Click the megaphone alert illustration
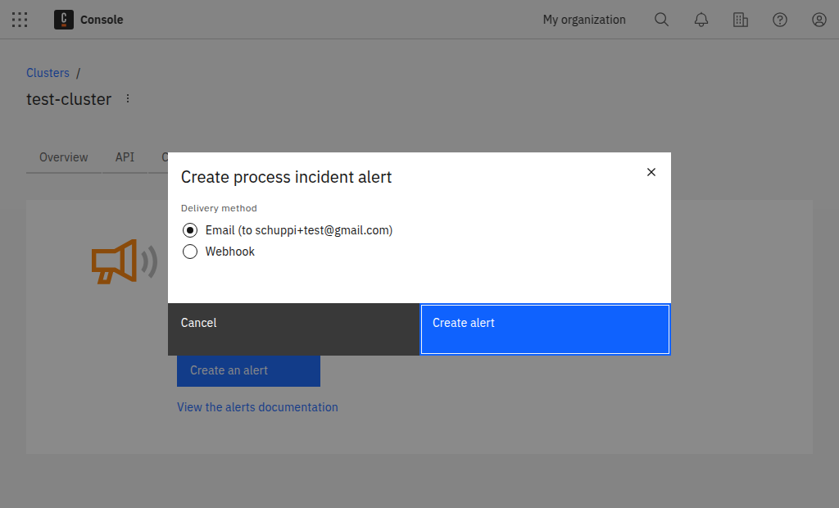 point(123,262)
